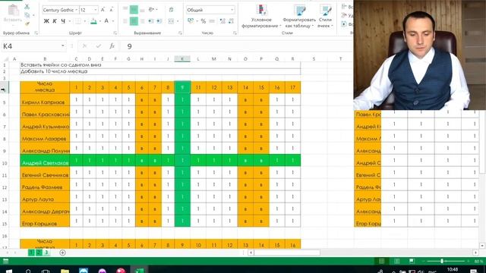
Task: Increase indent in alignment group
Action: coord(159,21)
